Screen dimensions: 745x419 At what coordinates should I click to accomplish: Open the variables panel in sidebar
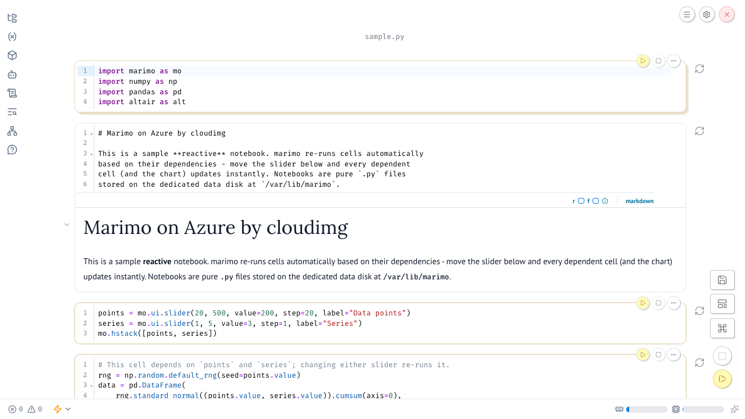12,37
